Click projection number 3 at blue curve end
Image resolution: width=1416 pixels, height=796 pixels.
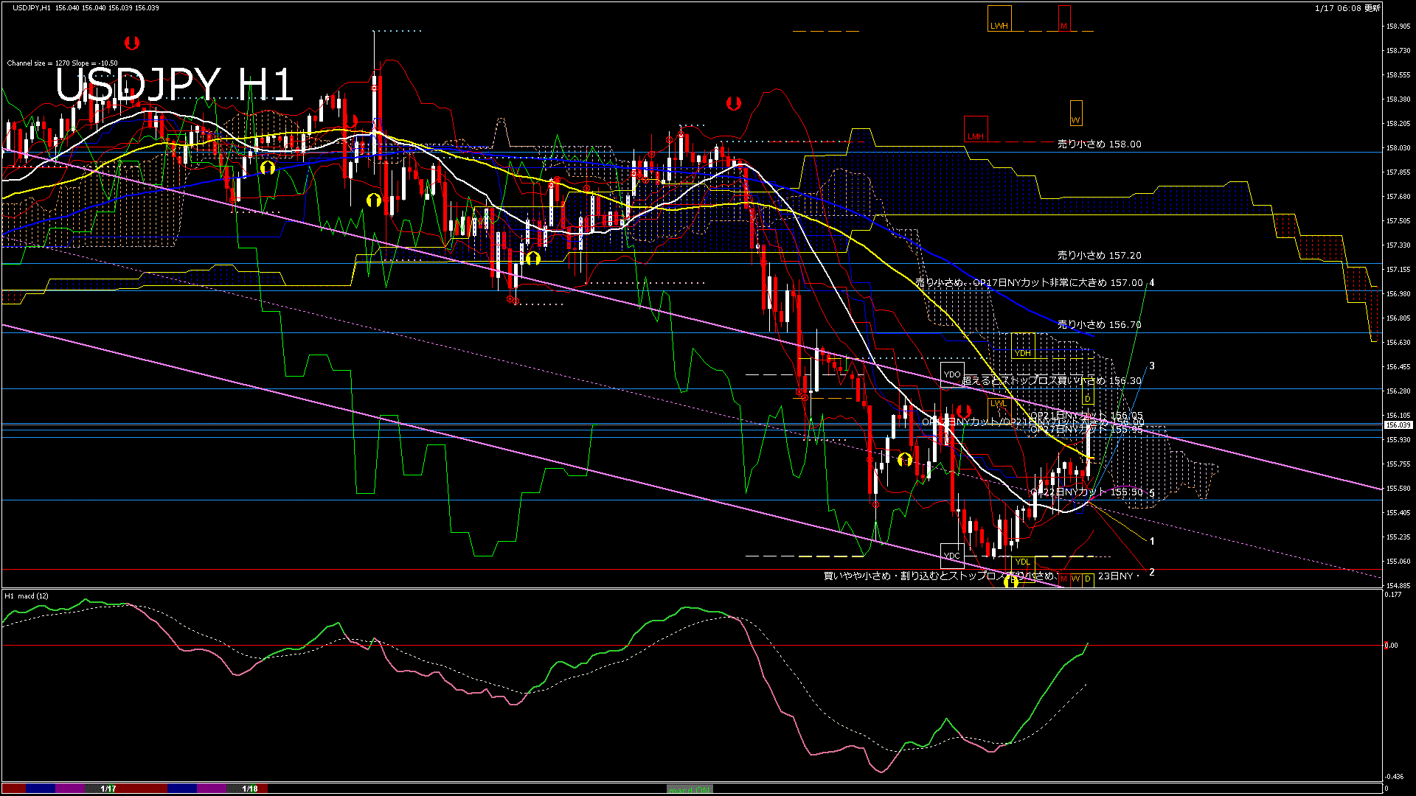click(1152, 366)
